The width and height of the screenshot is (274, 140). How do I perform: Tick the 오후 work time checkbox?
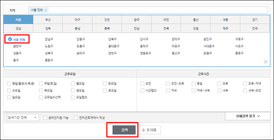[x=219, y=84]
